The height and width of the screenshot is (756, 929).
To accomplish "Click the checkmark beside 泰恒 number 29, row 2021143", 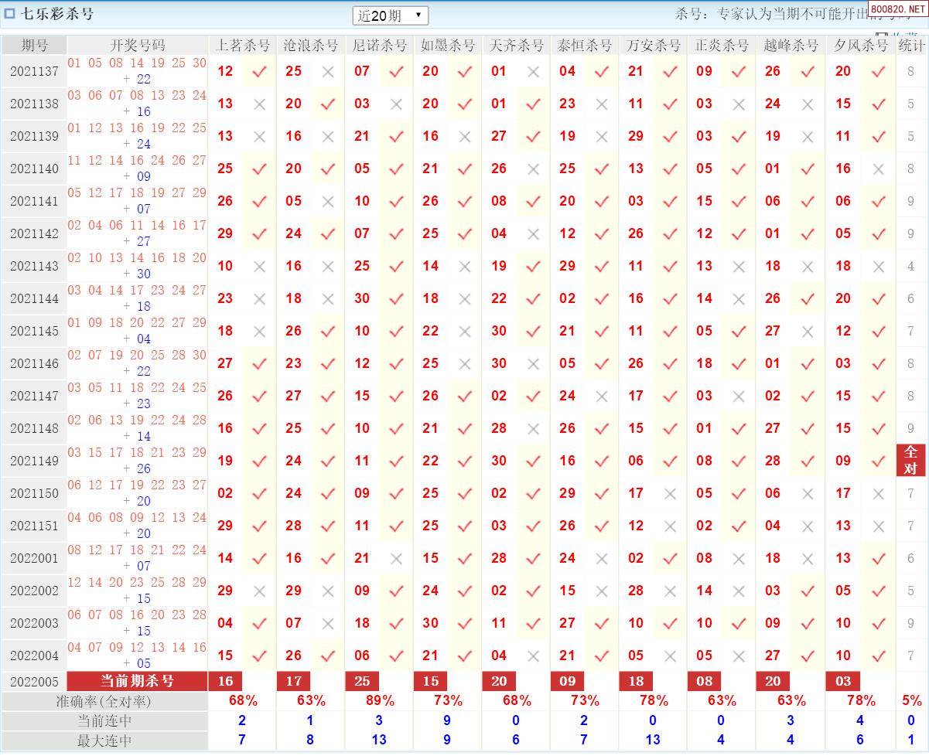I will pyautogui.click(x=602, y=266).
